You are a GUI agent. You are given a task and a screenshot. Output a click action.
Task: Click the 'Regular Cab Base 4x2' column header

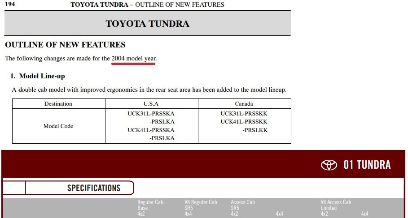pyautogui.click(x=150, y=208)
